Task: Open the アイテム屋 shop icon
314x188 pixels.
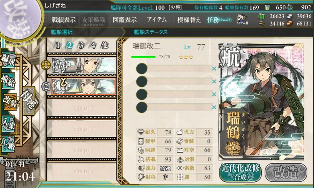Action: (x=242, y=20)
